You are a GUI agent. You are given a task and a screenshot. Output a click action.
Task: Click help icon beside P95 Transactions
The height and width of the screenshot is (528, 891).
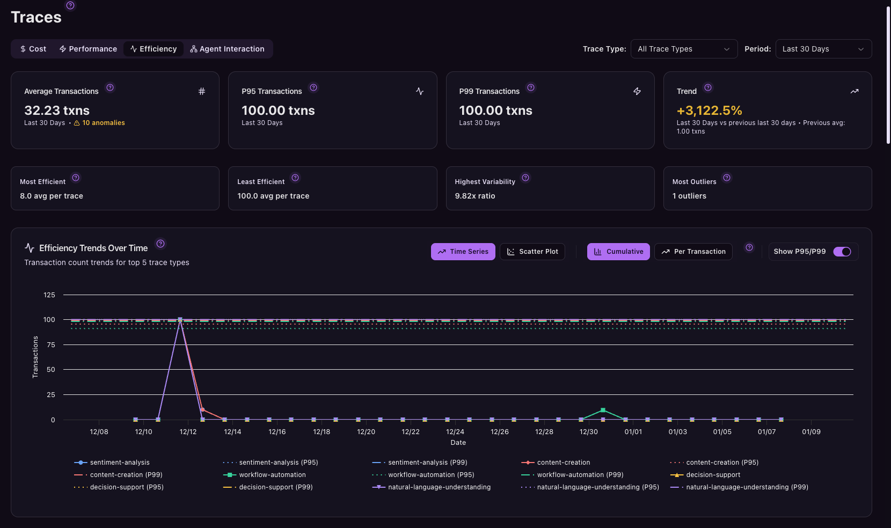coord(313,87)
